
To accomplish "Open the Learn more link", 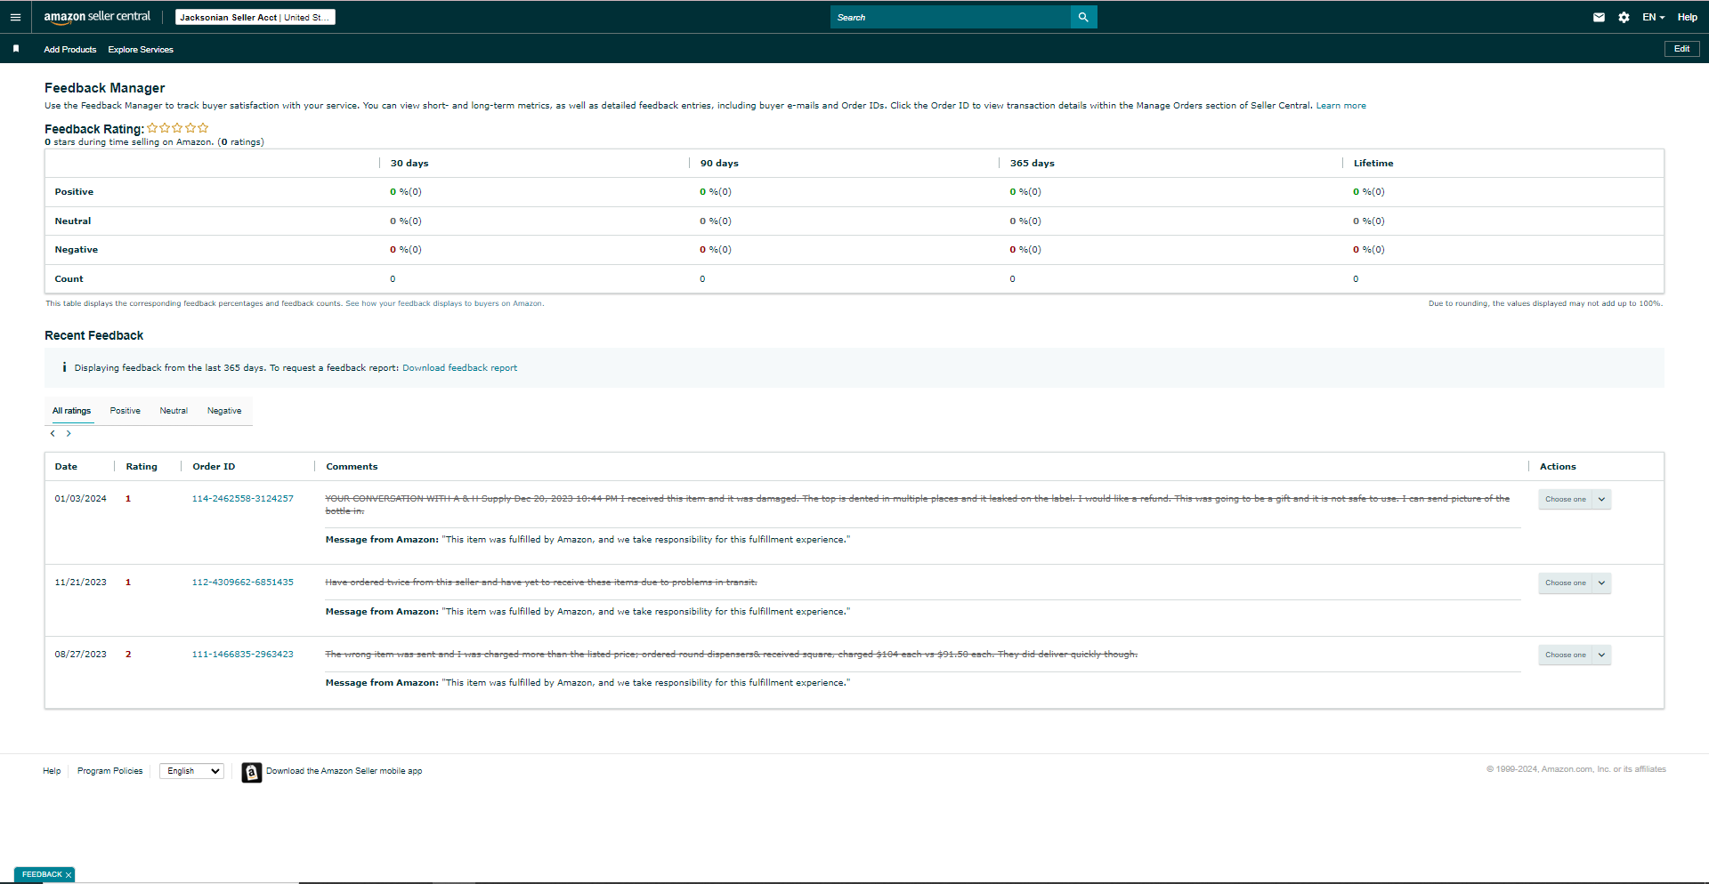I will [1340, 106].
